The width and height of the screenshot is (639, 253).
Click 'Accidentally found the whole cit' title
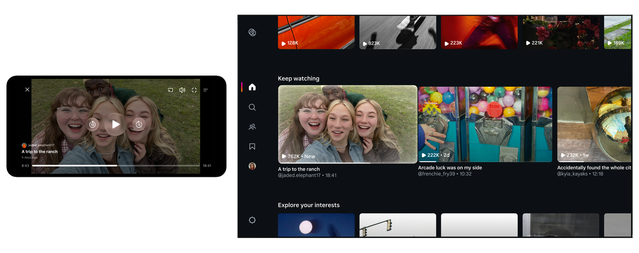click(594, 168)
